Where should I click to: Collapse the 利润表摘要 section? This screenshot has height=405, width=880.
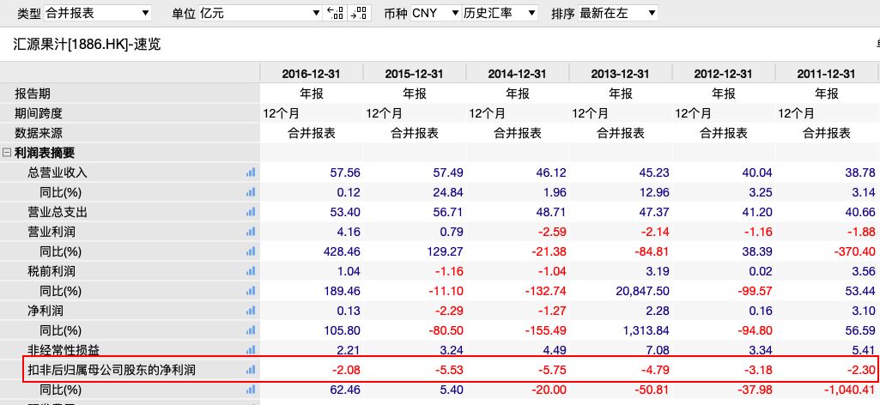pos(7,153)
